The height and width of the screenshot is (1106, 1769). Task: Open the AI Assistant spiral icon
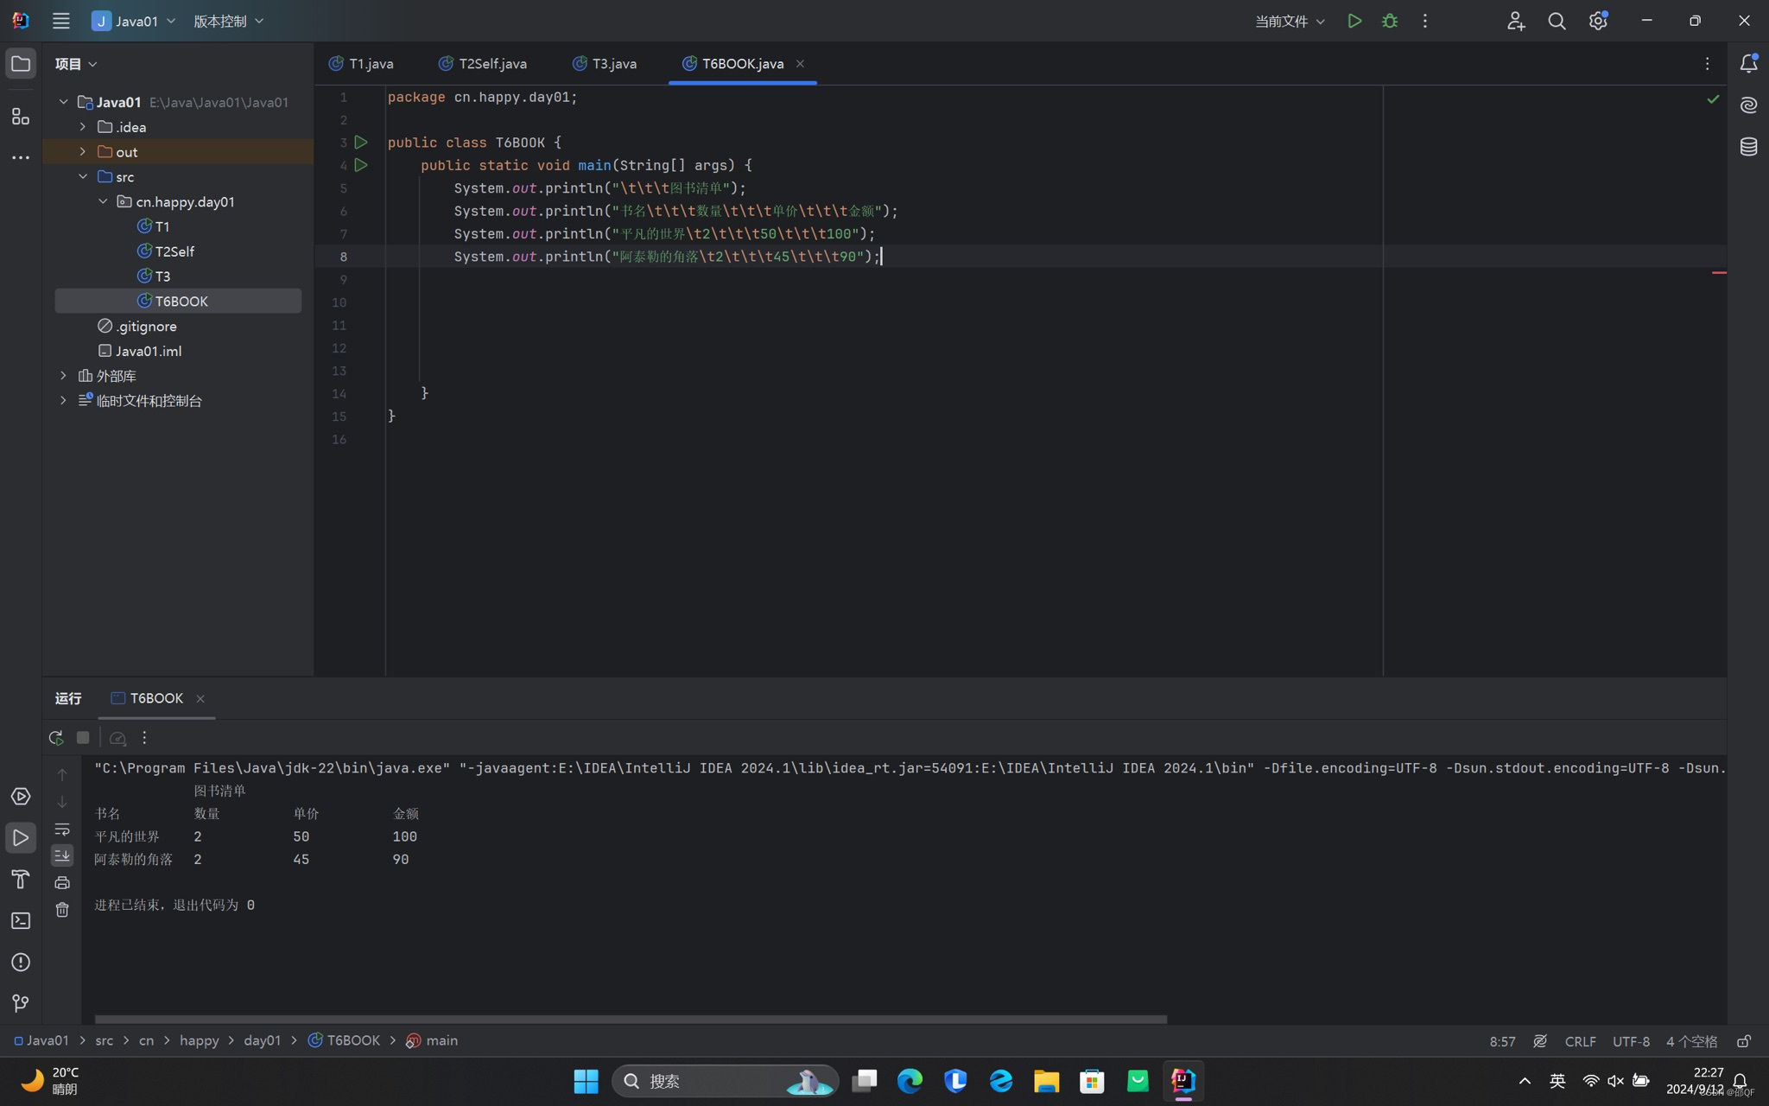point(1748,105)
